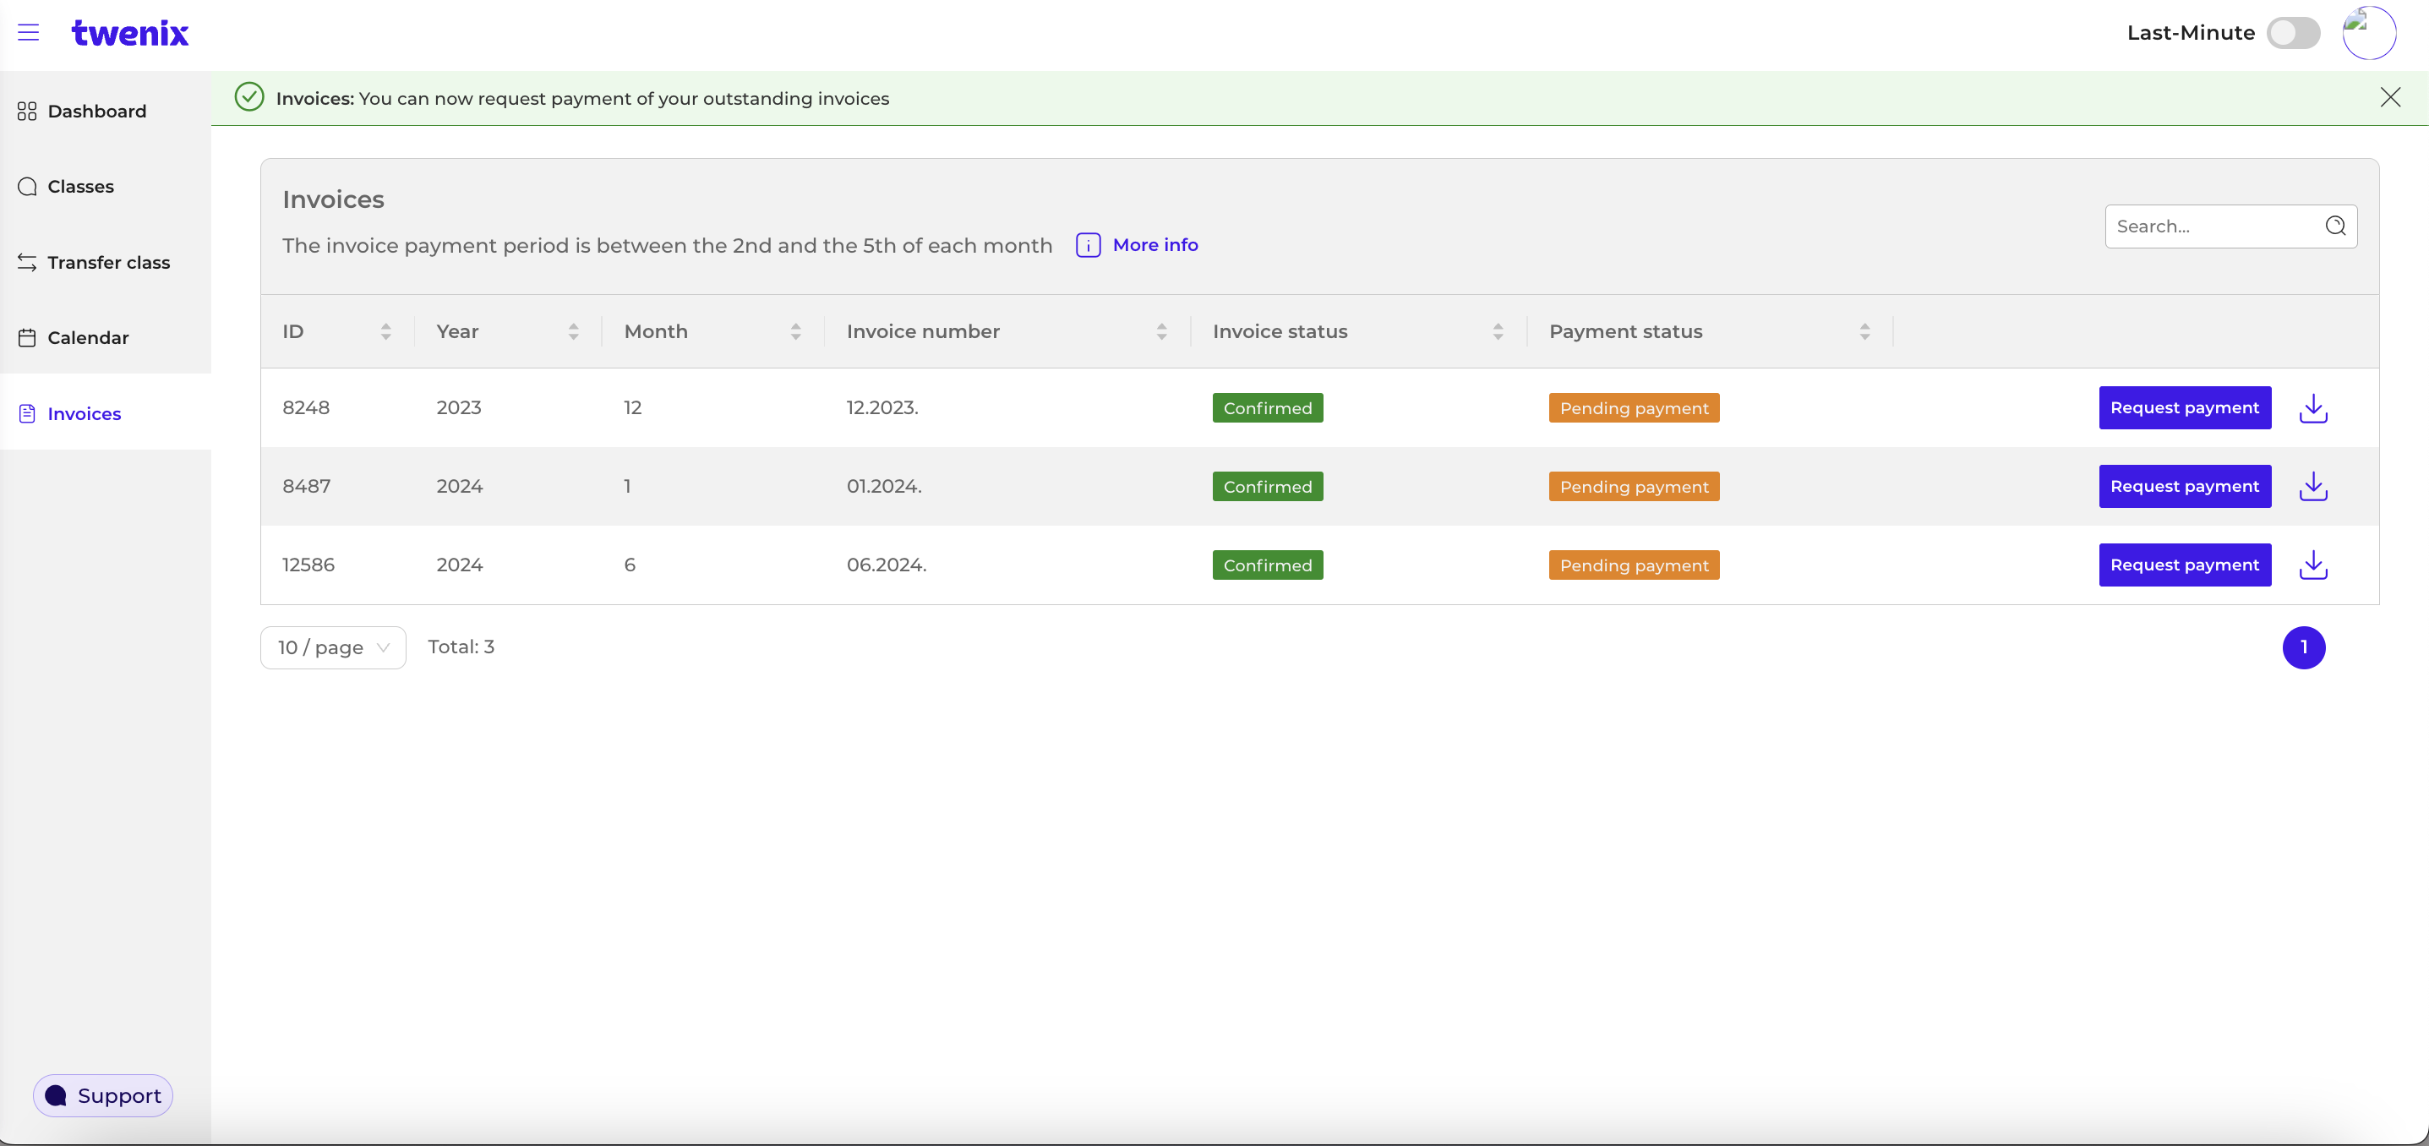Download invoice 8487
This screenshot has width=2429, height=1146.
tap(2313, 486)
